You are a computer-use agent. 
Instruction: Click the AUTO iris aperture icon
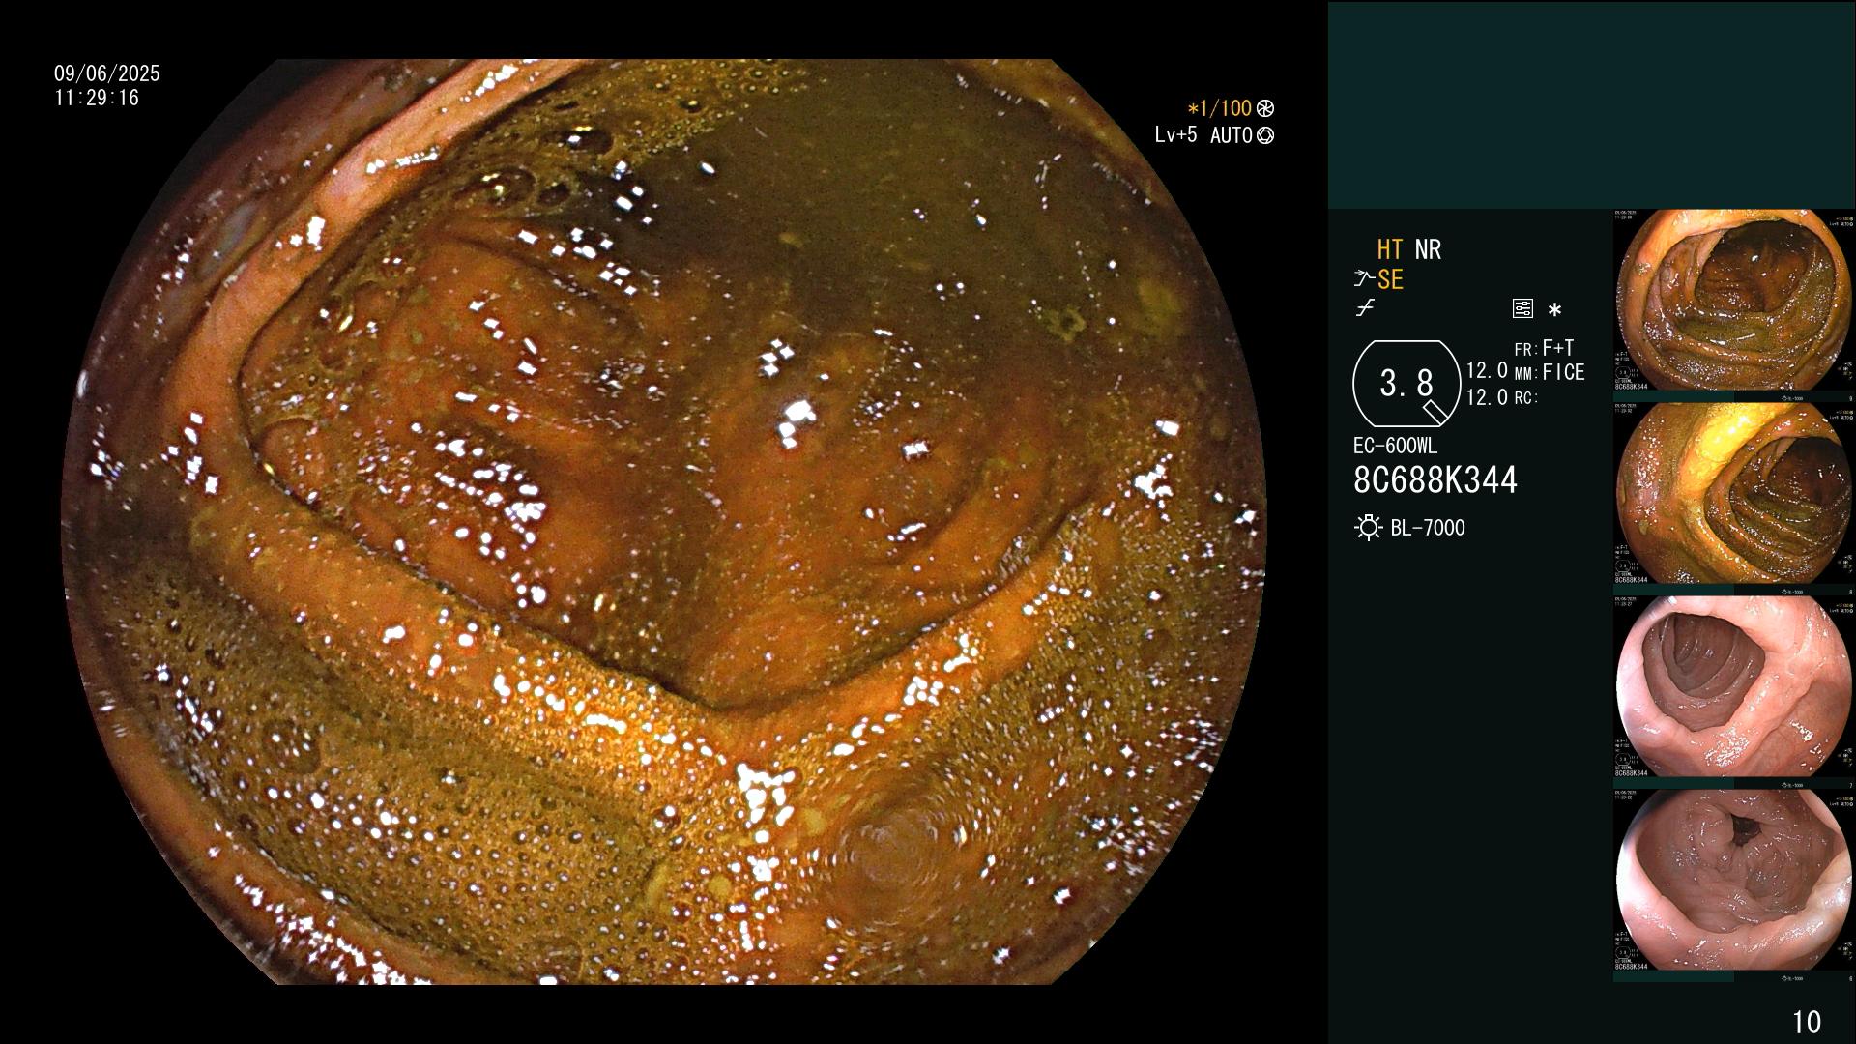point(1265,136)
